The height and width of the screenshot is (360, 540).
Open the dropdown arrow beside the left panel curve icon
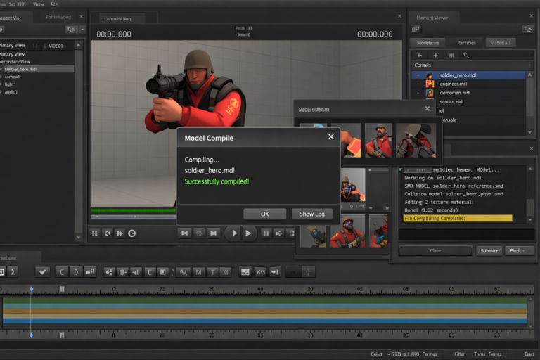click(x=82, y=30)
